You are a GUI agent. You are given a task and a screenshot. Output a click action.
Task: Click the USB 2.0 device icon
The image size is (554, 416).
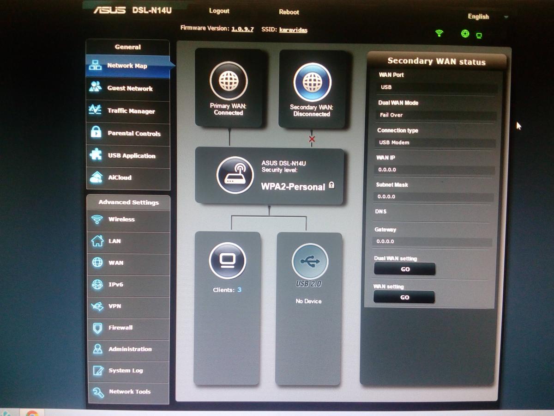click(x=309, y=261)
